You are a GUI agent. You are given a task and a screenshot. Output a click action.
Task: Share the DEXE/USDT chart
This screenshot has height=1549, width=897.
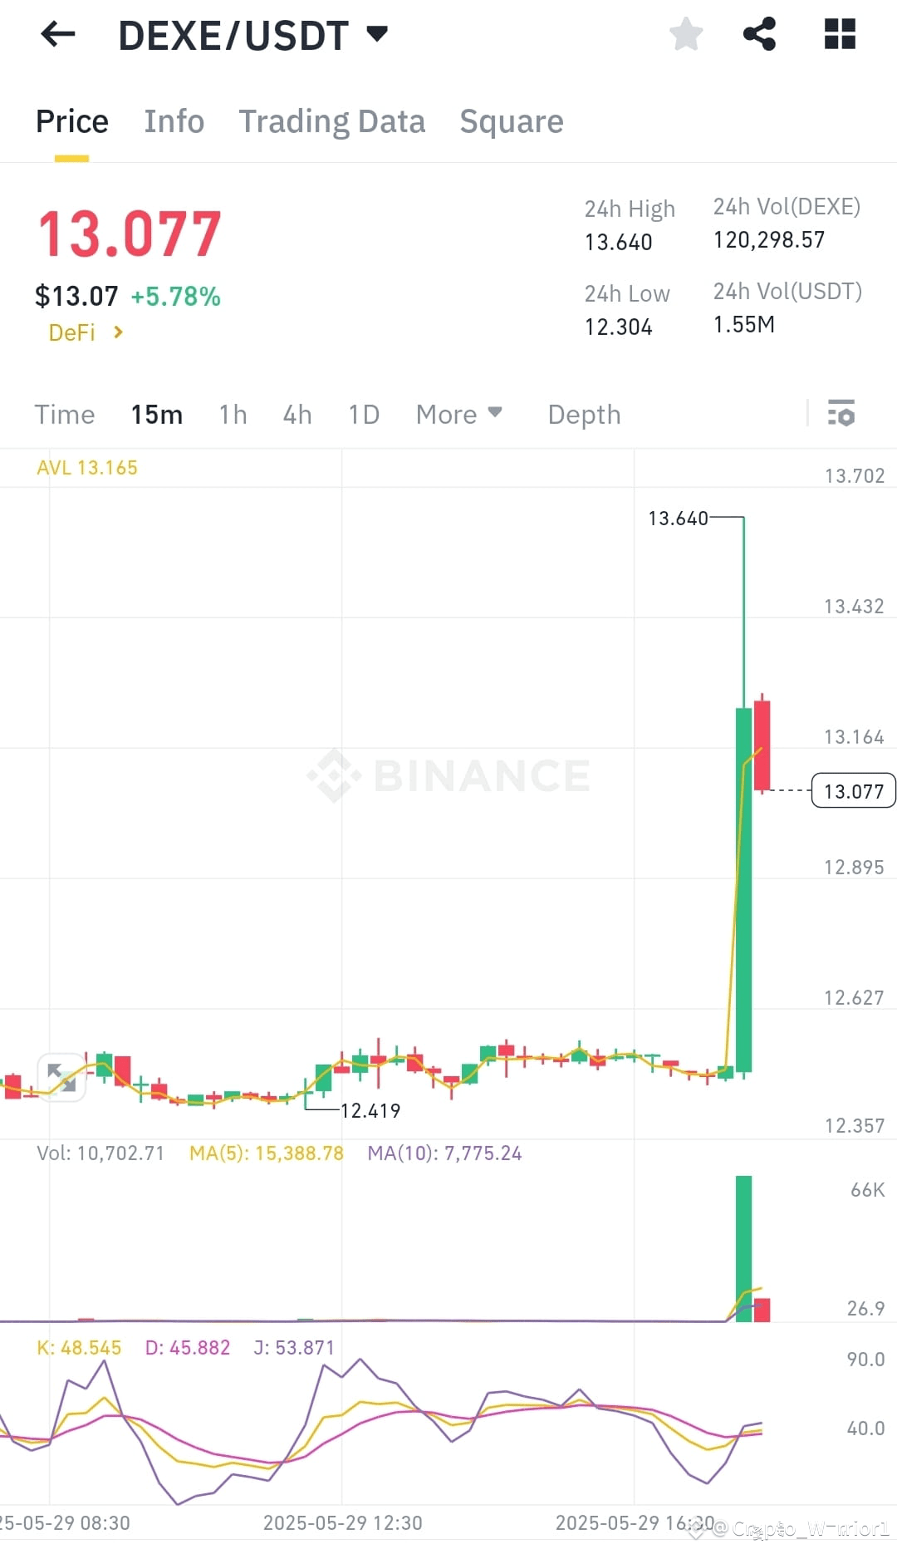pyautogui.click(x=760, y=34)
